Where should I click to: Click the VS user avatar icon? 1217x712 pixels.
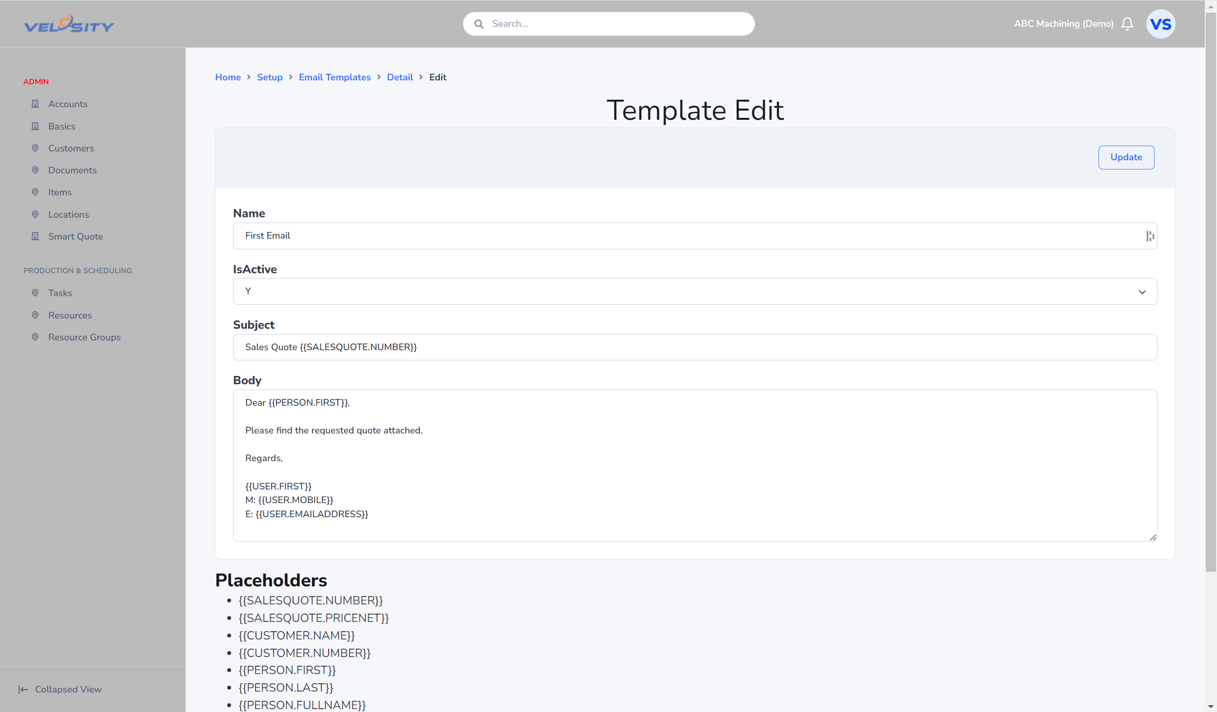1160,23
